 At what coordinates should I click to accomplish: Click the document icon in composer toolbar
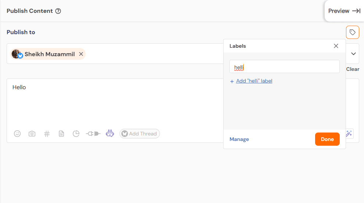tap(61, 134)
